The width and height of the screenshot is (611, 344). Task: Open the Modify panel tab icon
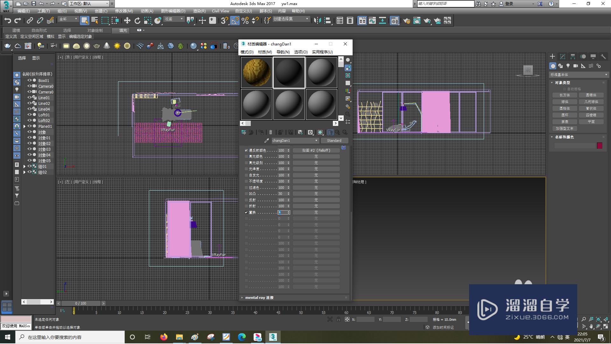(x=563, y=56)
